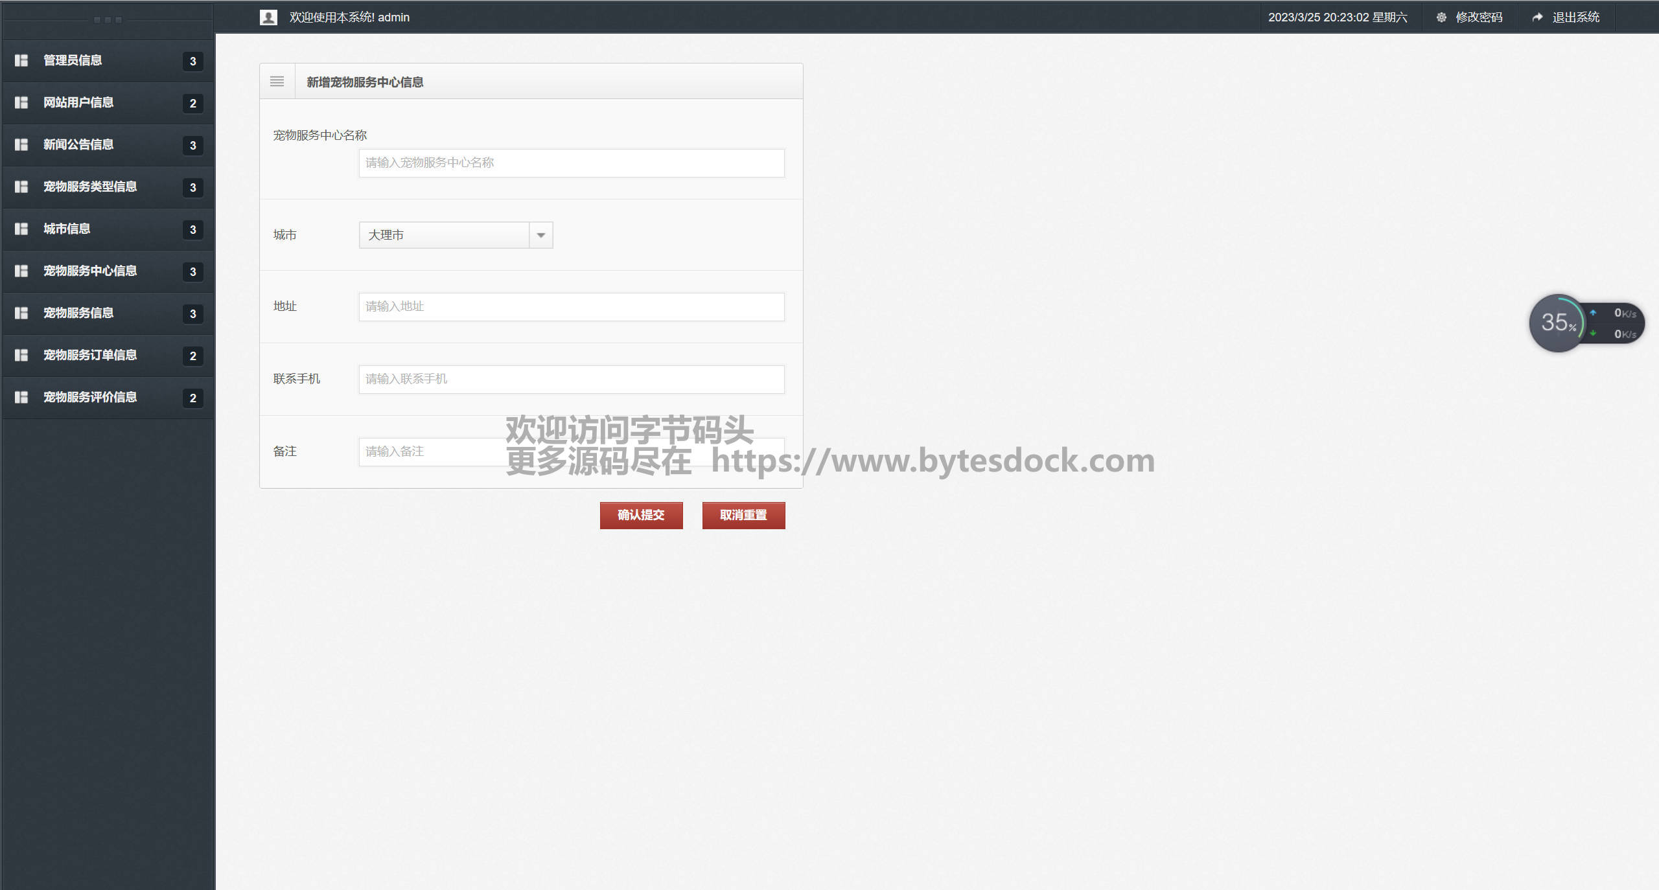Screen dimensions: 1659x890
Task: Click the grid icon beside 管理员信息
Action: (21, 60)
